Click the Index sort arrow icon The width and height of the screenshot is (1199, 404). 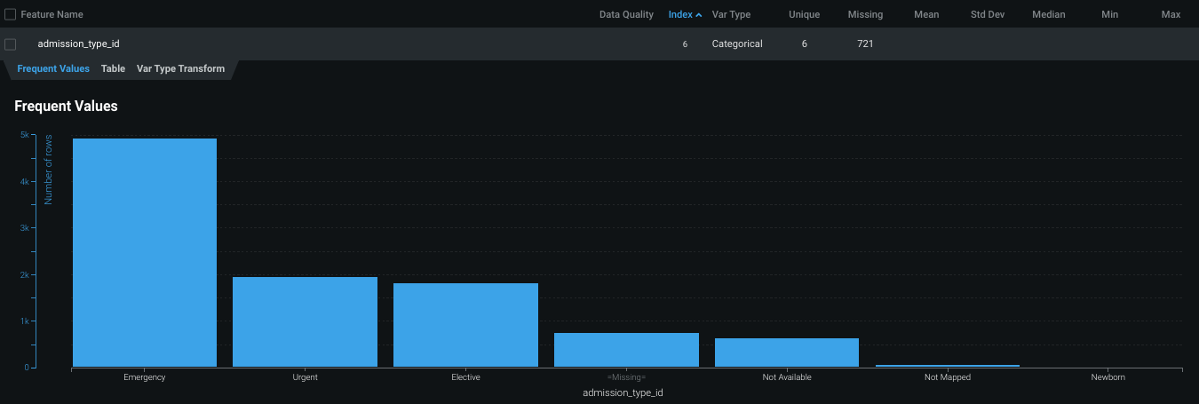tap(699, 15)
